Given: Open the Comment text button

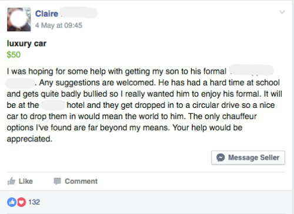Looking at the screenshot, I should (81, 181).
